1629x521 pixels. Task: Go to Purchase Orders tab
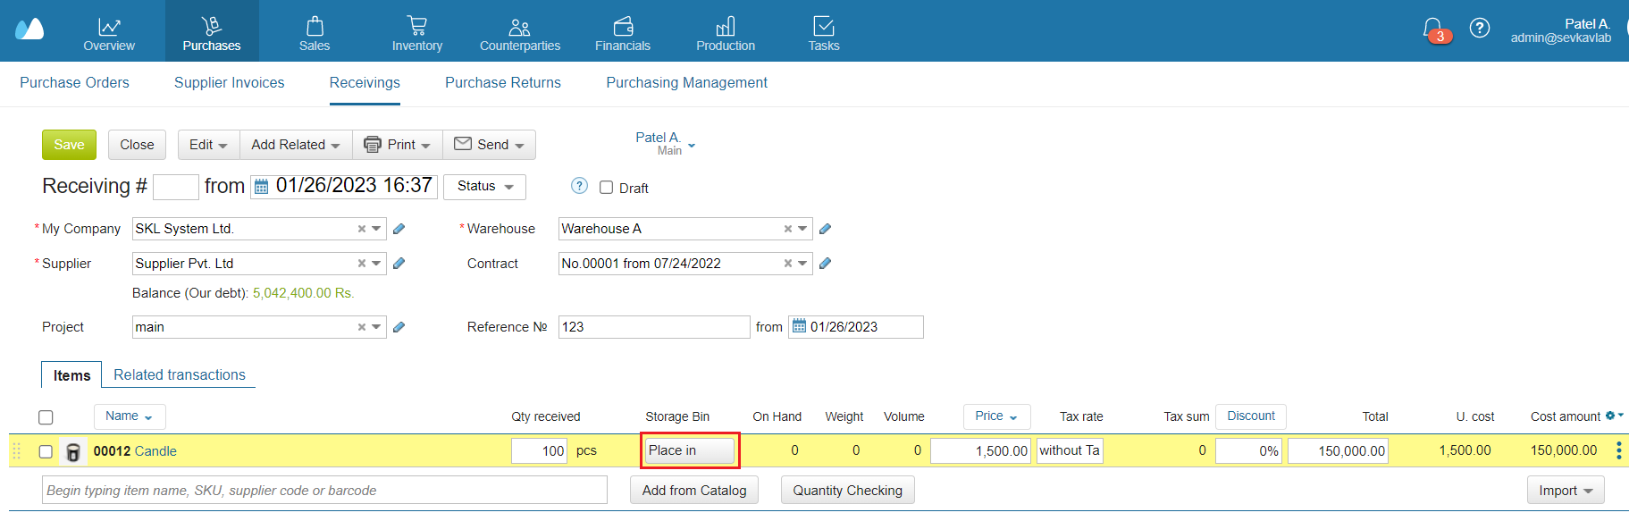coord(74,83)
